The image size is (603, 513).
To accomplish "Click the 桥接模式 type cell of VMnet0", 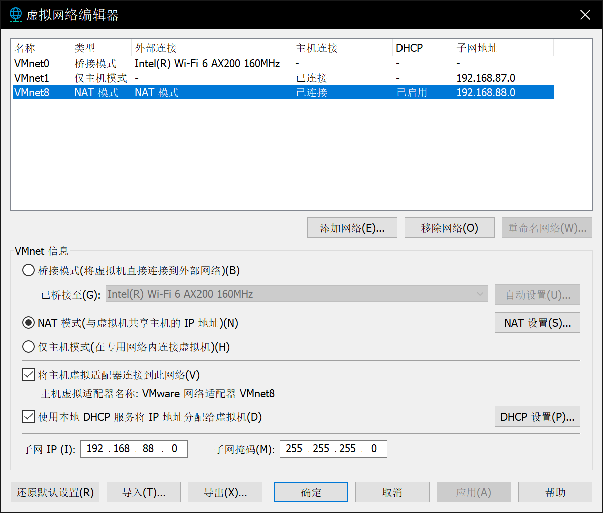I will pyautogui.click(x=95, y=64).
